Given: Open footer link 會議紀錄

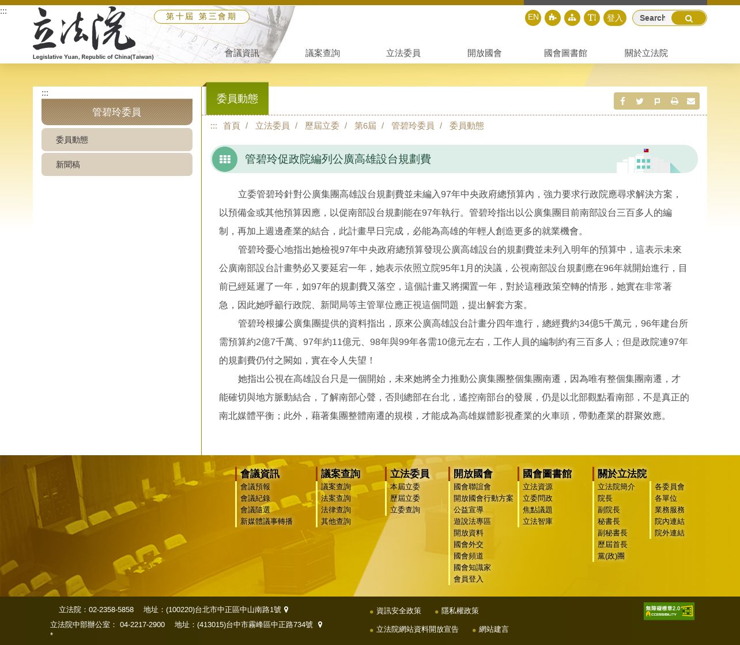Looking at the screenshot, I should (255, 498).
